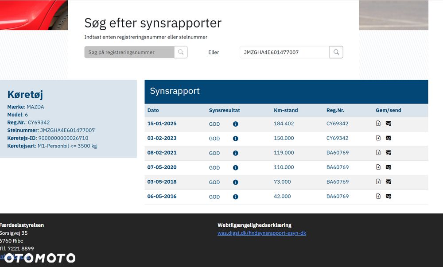Send 15-01-2025 report by email icon

[389, 124]
